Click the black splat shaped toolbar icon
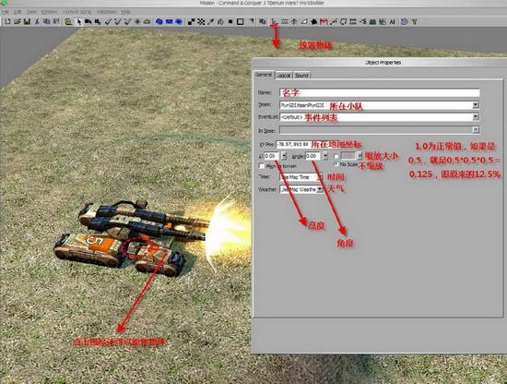This screenshot has height=384, width=507. click(313, 22)
